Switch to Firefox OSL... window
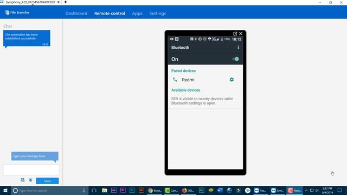347x195 pixels. click(x=188, y=190)
